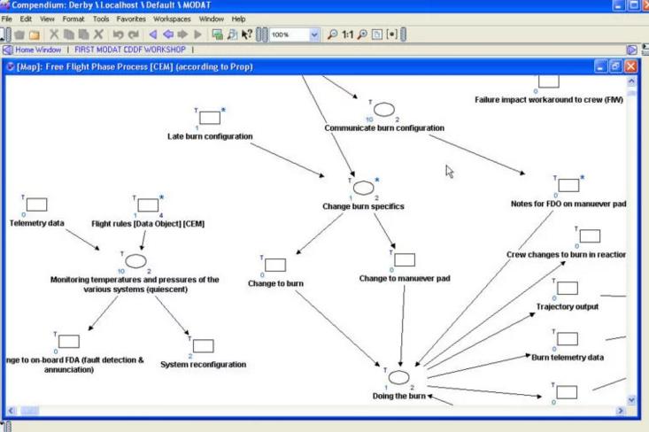Open the Workspaces menu

click(x=172, y=19)
